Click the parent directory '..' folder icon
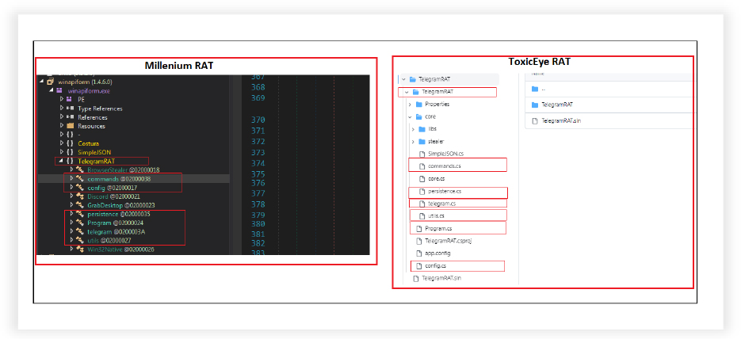 tap(535, 90)
